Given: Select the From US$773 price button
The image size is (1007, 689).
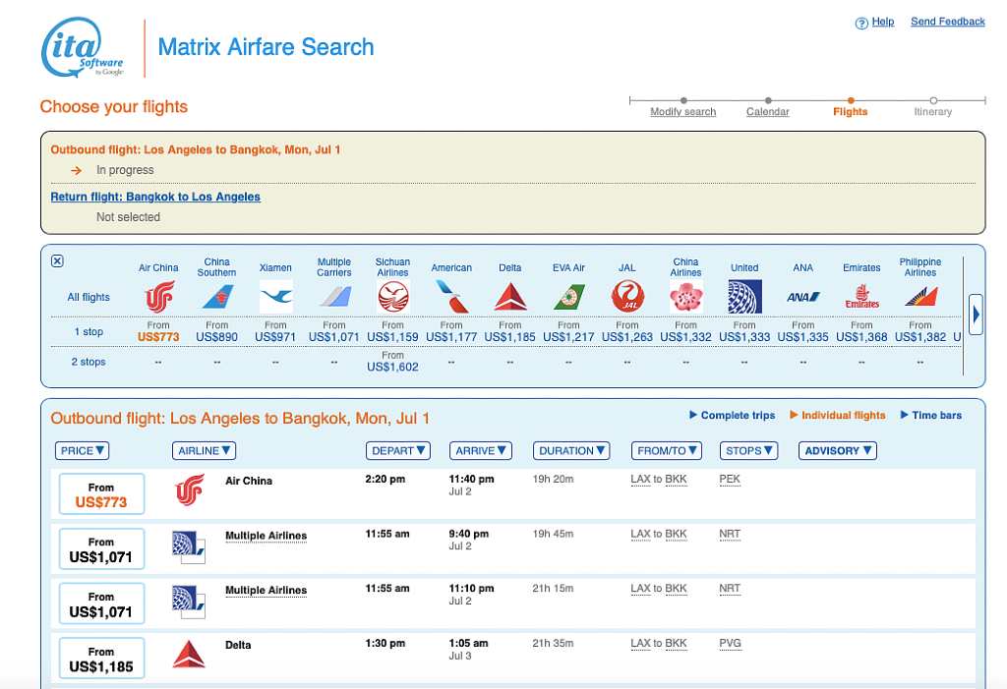Looking at the screenshot, I should tap(101, 493).
